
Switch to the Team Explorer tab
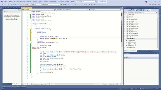coord(149,51)
